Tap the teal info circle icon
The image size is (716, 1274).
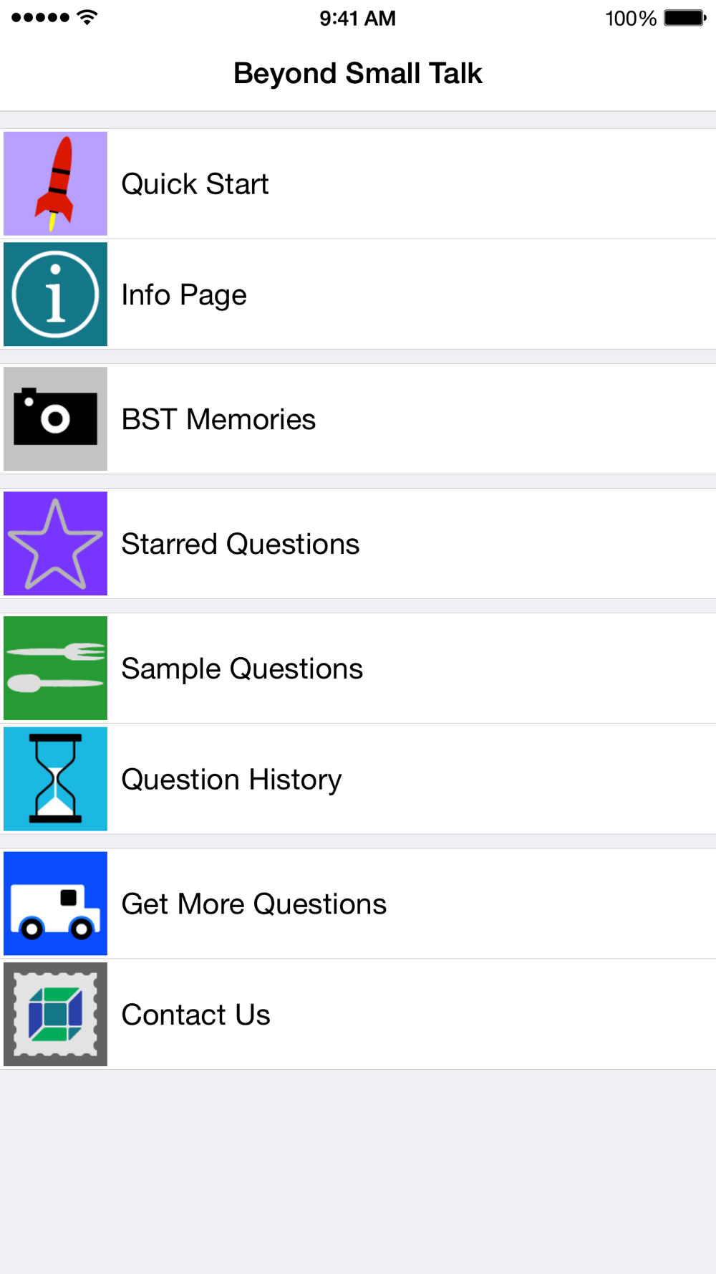[x=55, y=294]
